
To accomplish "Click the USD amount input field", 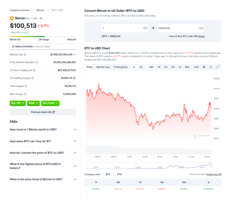I will pyautogui.click(x=181, y=28).
